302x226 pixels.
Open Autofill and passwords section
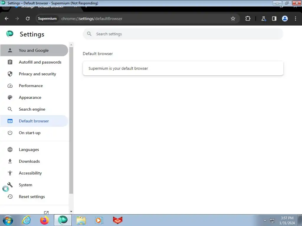pyautogui.click(x=34, y=62)
